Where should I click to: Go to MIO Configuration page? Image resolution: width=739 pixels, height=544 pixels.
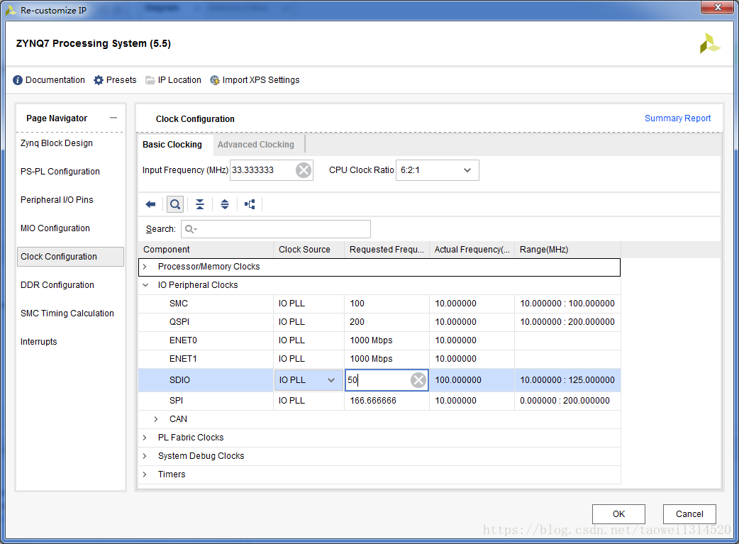tap(55, 228)
